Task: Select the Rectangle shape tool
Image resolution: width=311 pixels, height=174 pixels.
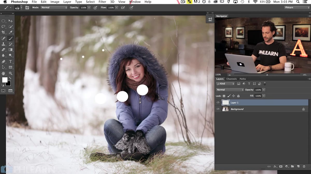Action: 11,67
